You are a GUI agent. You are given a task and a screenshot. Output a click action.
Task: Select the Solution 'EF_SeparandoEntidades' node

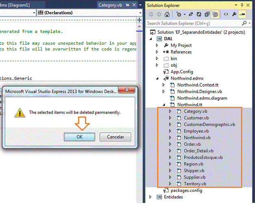click(201, 32)
